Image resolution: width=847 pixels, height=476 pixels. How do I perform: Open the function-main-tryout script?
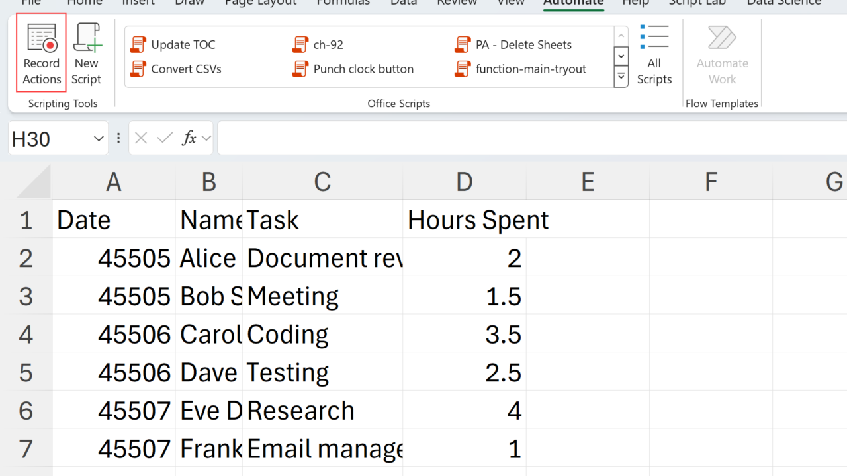coord(521,69)
